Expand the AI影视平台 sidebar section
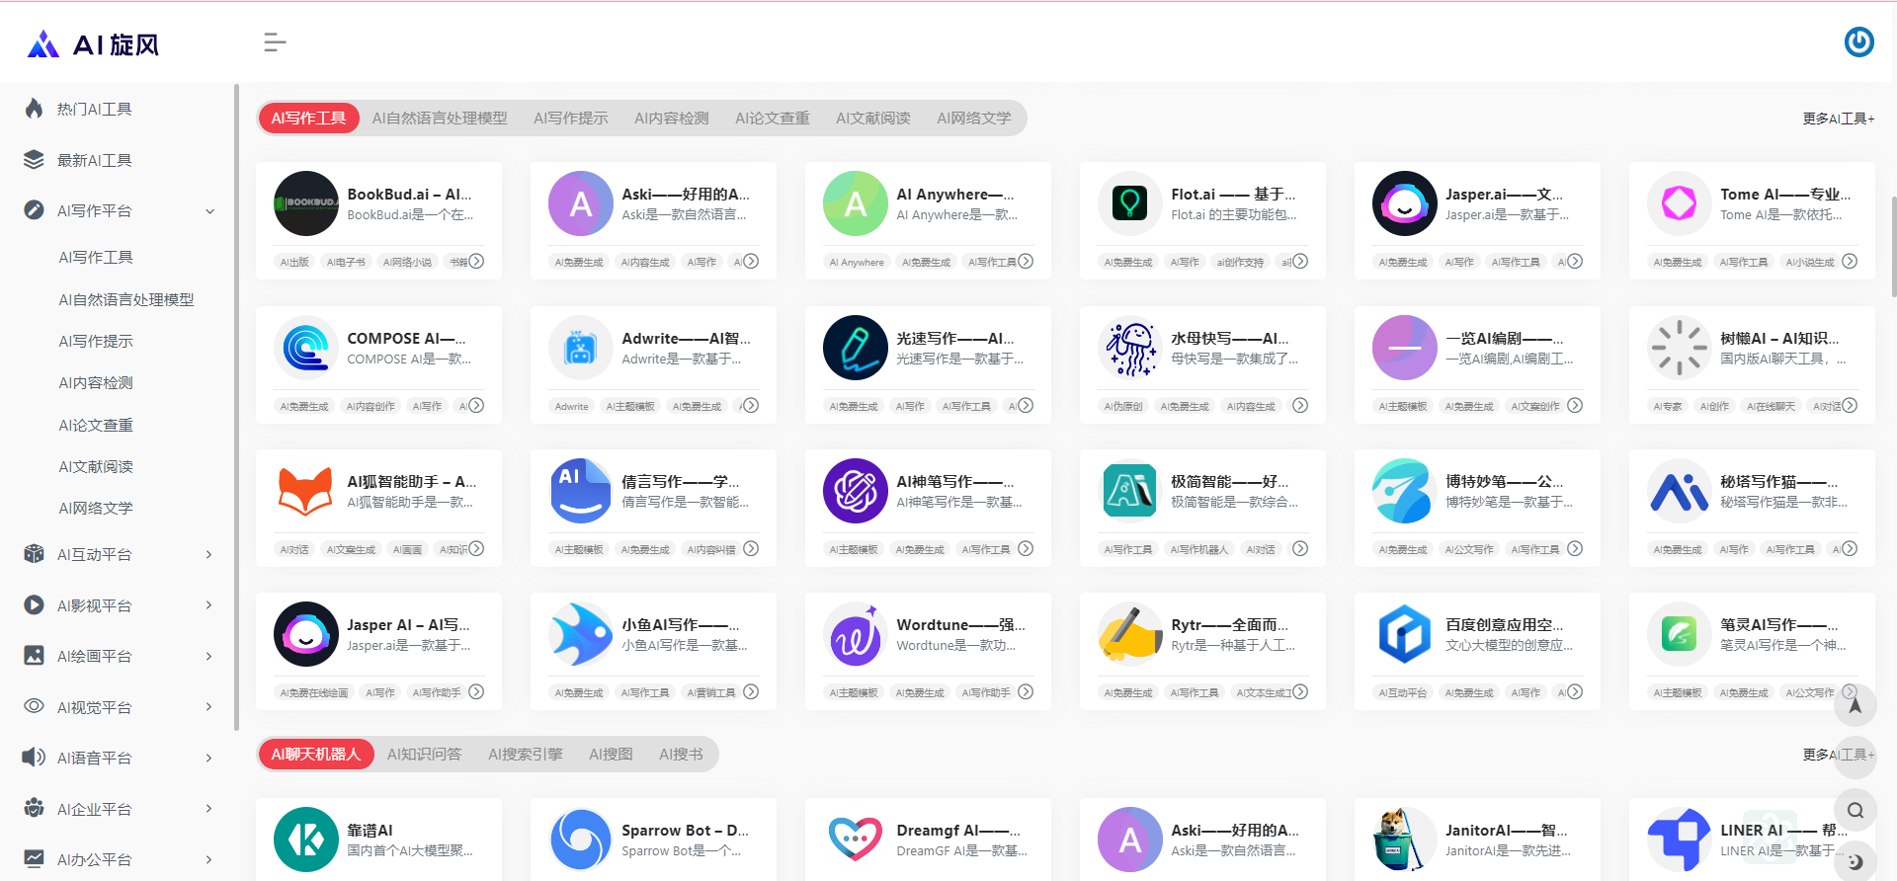The image size is (1897, 881). [209, 605]
